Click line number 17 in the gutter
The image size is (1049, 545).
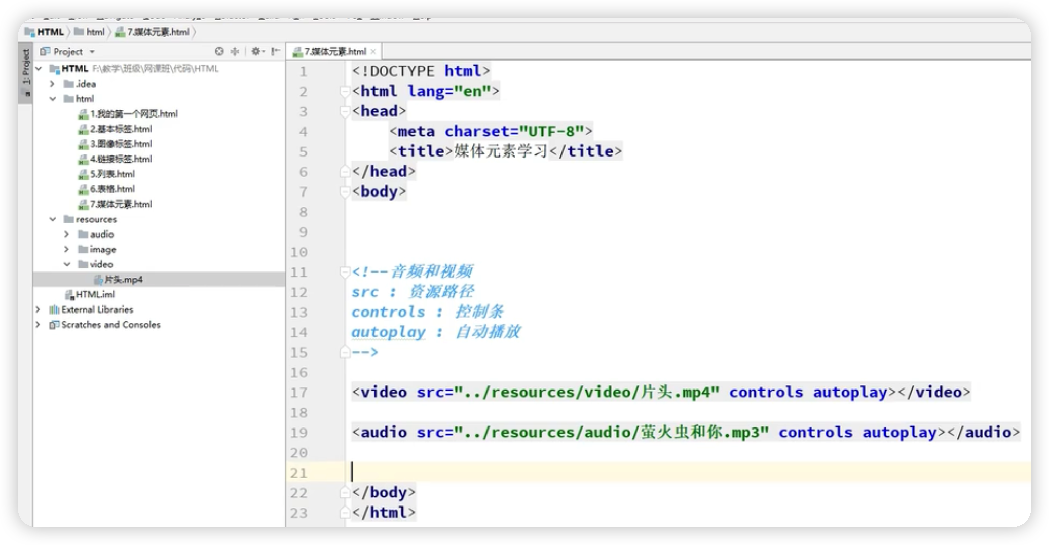pyautogui.click(x=299, y=393)
